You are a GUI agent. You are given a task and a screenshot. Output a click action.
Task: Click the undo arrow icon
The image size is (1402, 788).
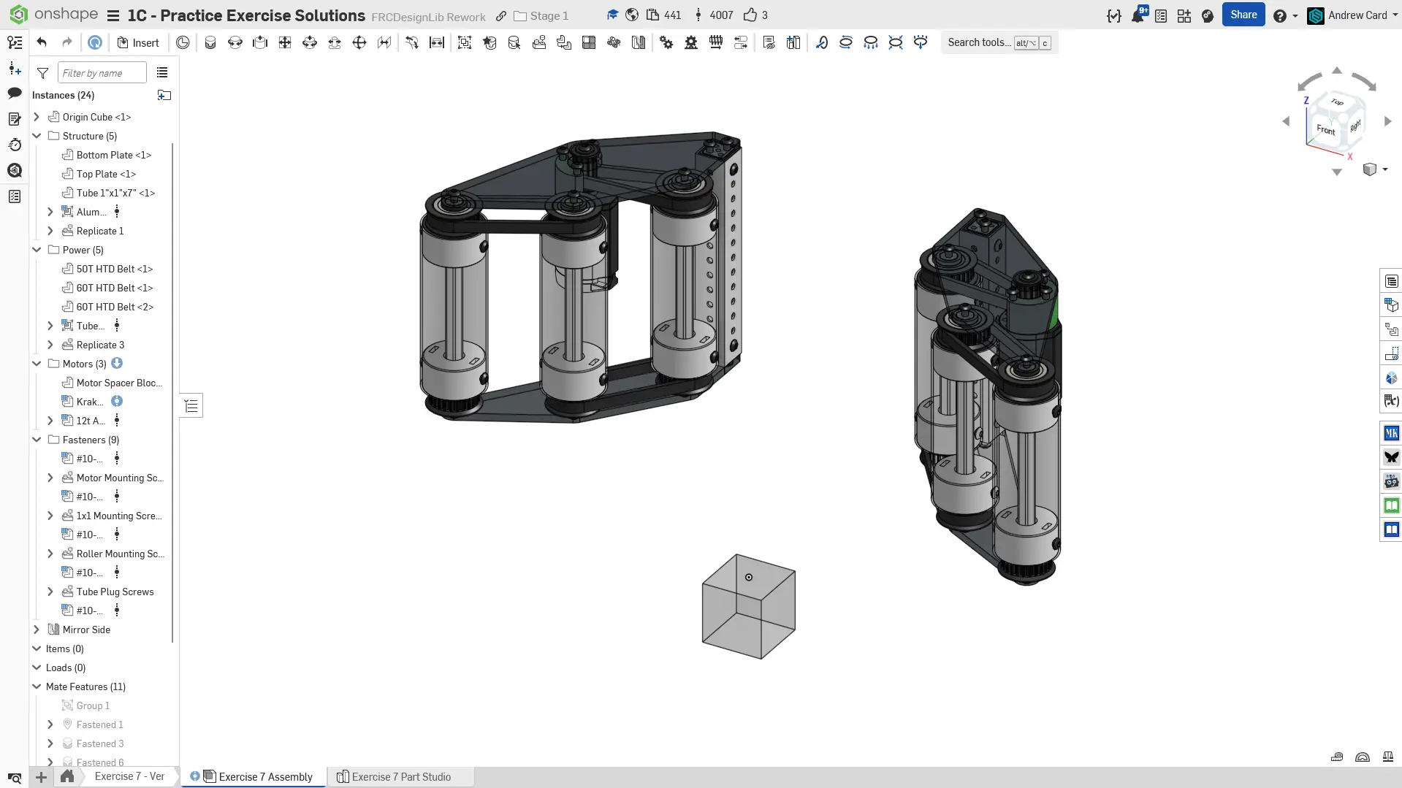click(x=42, y=42)
